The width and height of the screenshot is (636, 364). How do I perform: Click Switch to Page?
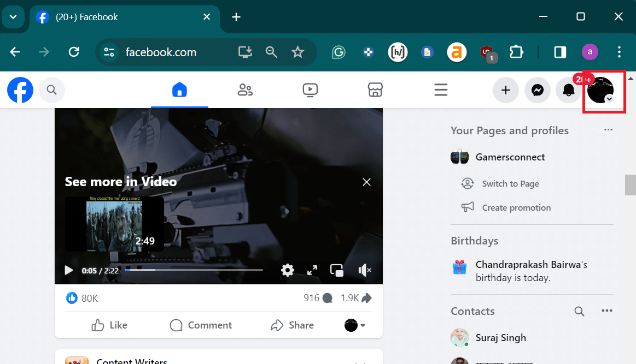pos(500,184)
